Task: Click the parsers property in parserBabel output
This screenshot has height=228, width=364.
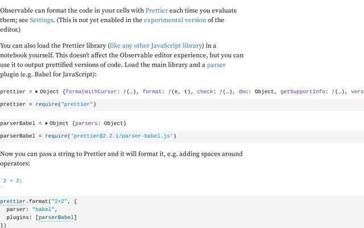Action: (86, 123)
